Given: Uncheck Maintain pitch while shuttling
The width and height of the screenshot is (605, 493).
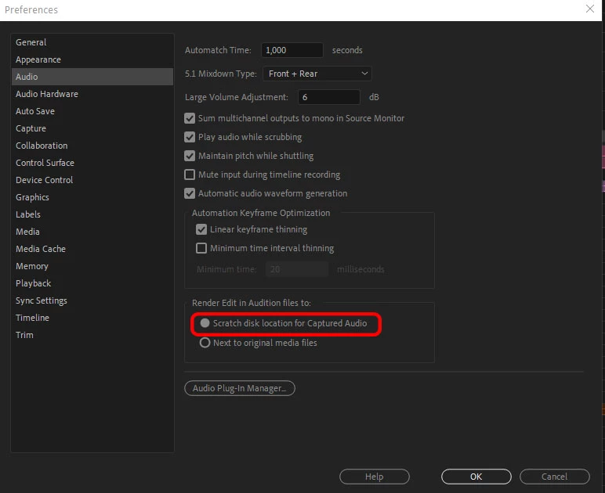Looking at the screenshot, I should pyautogui.click(x=190, y=156).
